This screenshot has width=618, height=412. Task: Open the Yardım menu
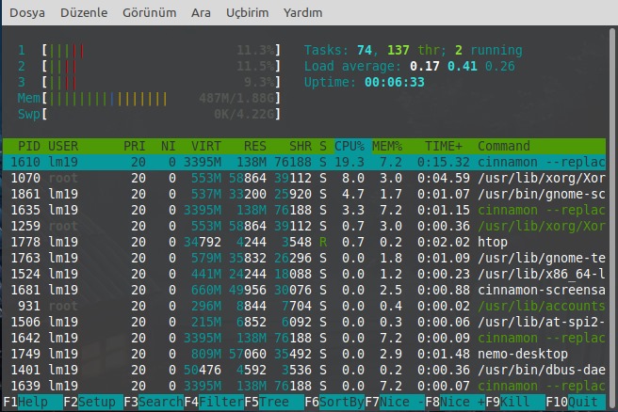(x=302, y=13)
